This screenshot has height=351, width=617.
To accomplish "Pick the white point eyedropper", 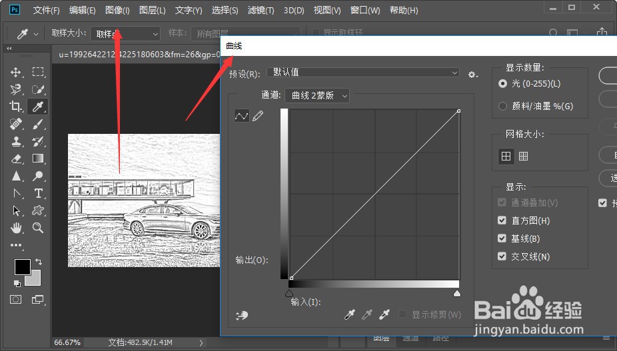I will tap(384, 314).
